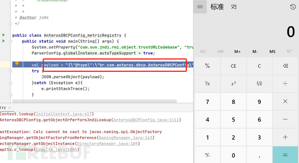Toggle keep-on-top mode icon beside 标准
The width and height of the screenshot is (299, 163).
tap(234, 7)
